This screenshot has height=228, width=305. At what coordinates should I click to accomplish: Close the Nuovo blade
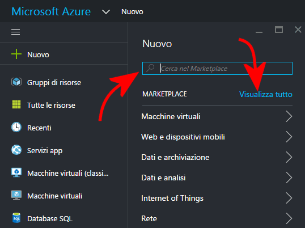[298, 29]
